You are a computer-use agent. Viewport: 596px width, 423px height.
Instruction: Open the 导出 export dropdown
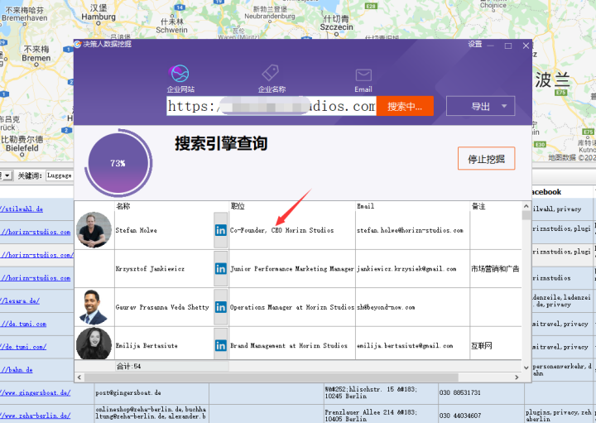(480, 106)
